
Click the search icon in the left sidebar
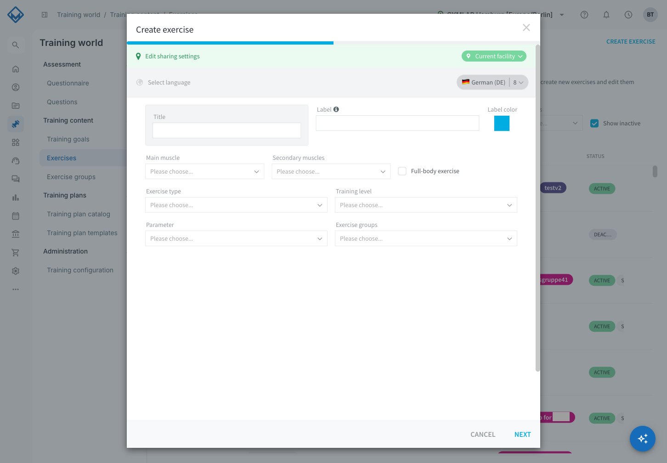16,45
